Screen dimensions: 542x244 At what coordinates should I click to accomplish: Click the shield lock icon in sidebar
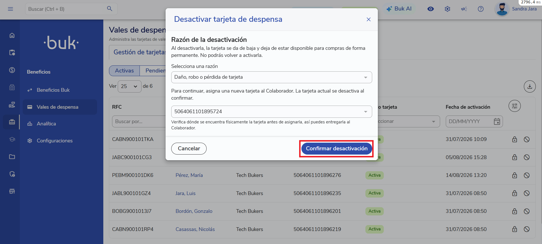(x=12, y=174)
